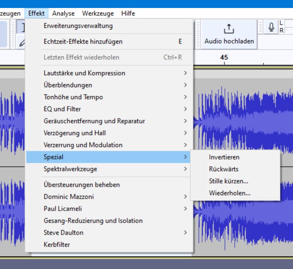Choose Erweiterungsverwaltung from Effekt menu
The height and width of the screenshot is (269, 293).
[x=78, y=26]
